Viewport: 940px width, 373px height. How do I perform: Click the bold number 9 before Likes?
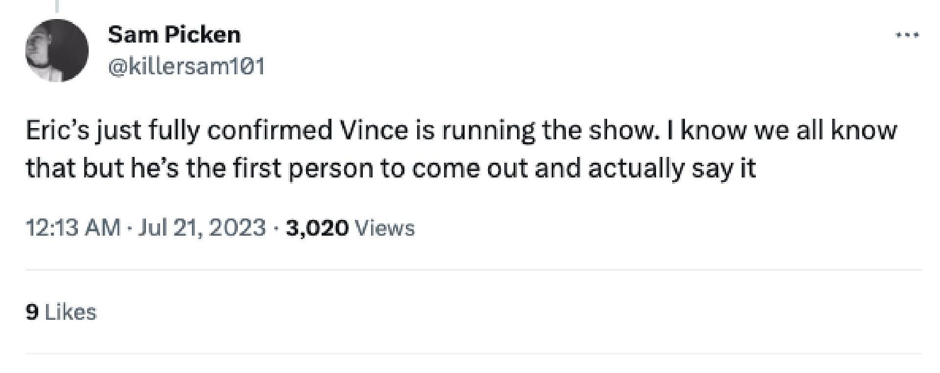(32, 312)
